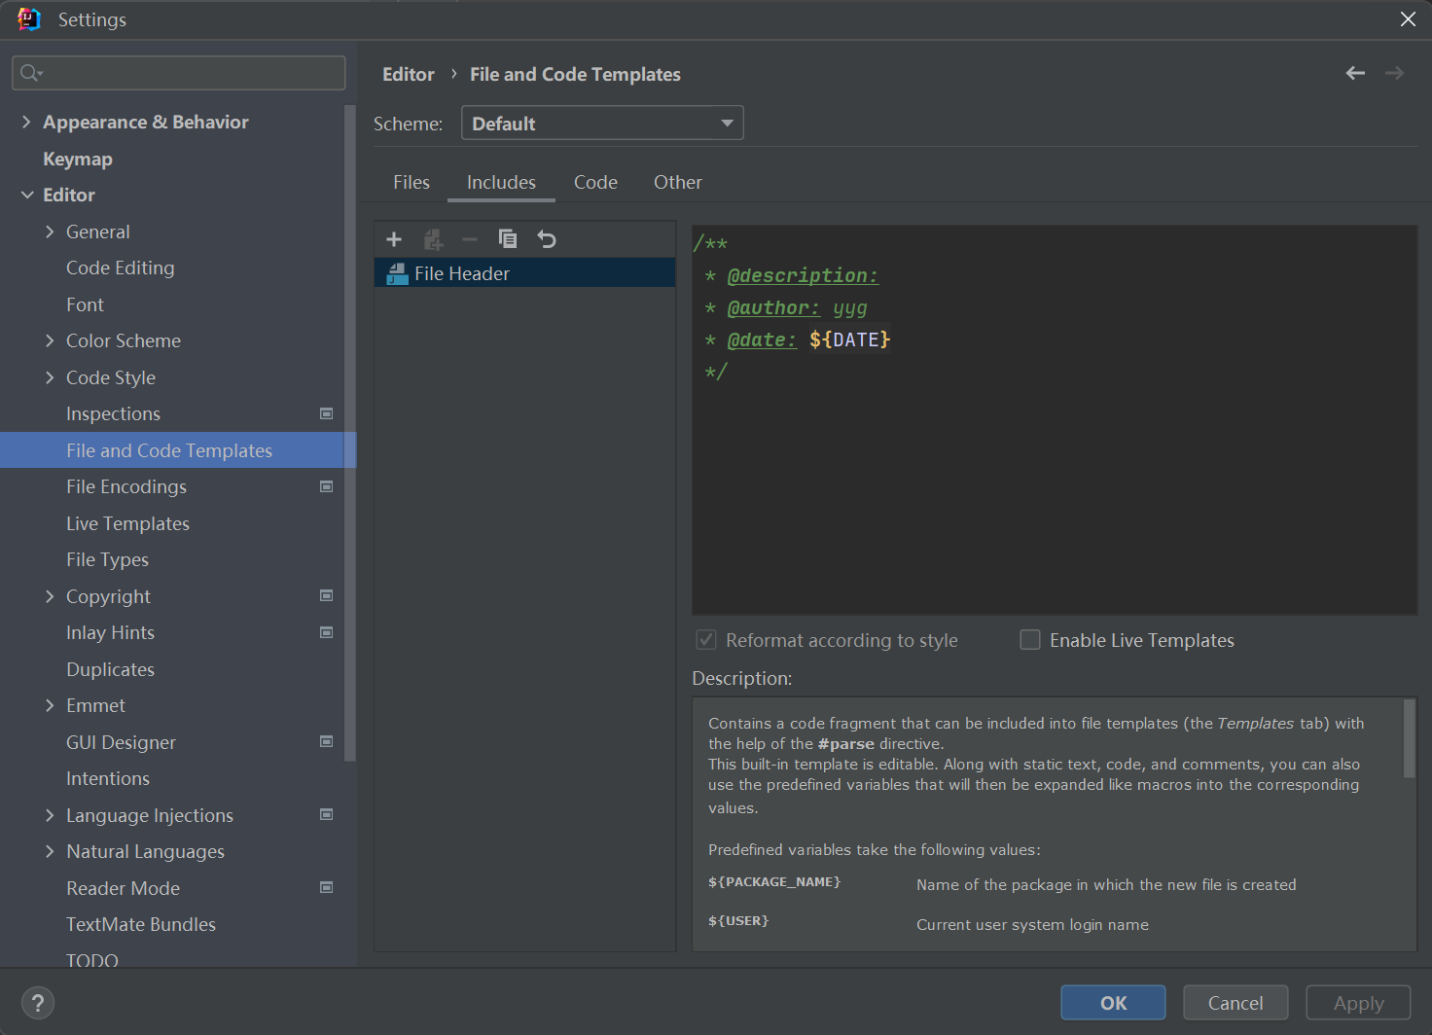Navigate forward with the right arrow

1394,73
